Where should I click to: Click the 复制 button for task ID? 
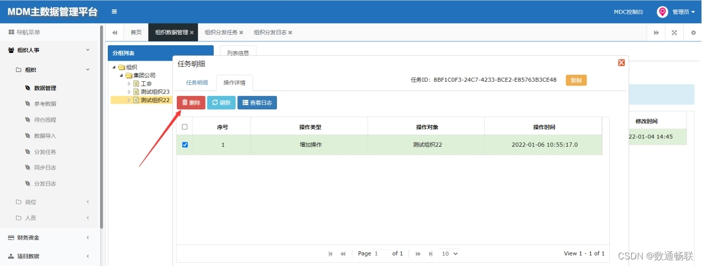click(576, 80)
